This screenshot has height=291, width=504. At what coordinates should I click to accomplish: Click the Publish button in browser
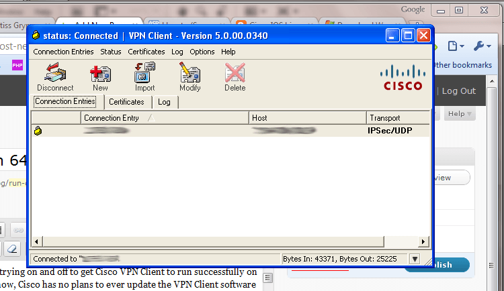pos(452,265)
